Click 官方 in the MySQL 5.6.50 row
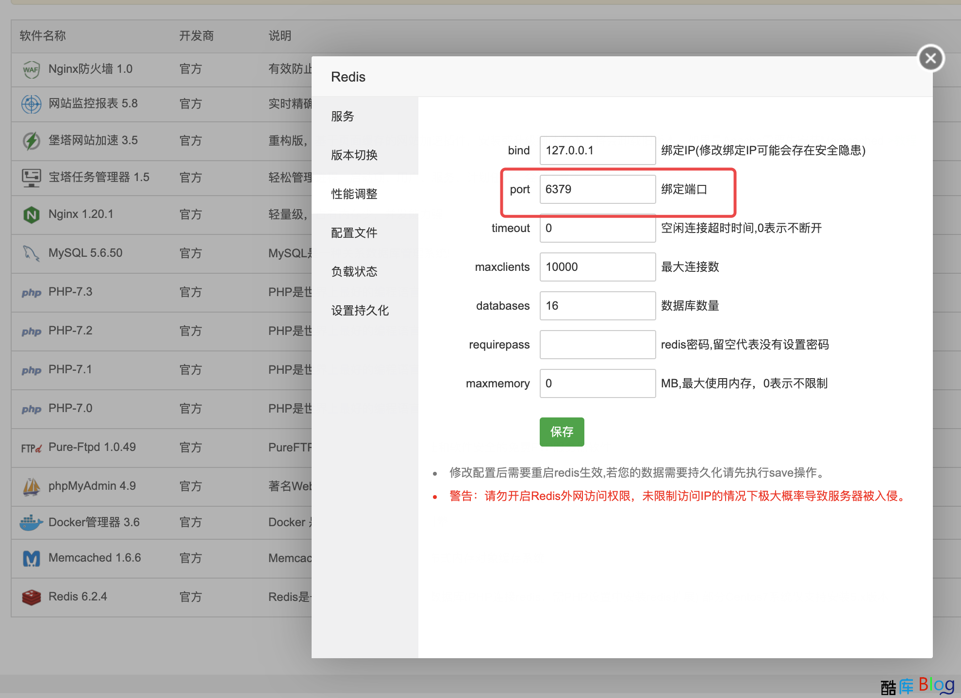961x698 pixels. [191, 253]
